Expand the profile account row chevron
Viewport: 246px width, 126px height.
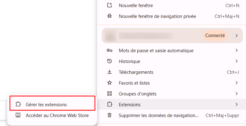point(236,36)
